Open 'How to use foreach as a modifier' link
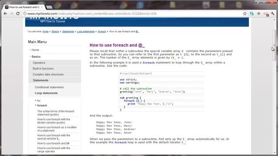The width and height of the screenshot is (278, 156). tap(57, 129)
